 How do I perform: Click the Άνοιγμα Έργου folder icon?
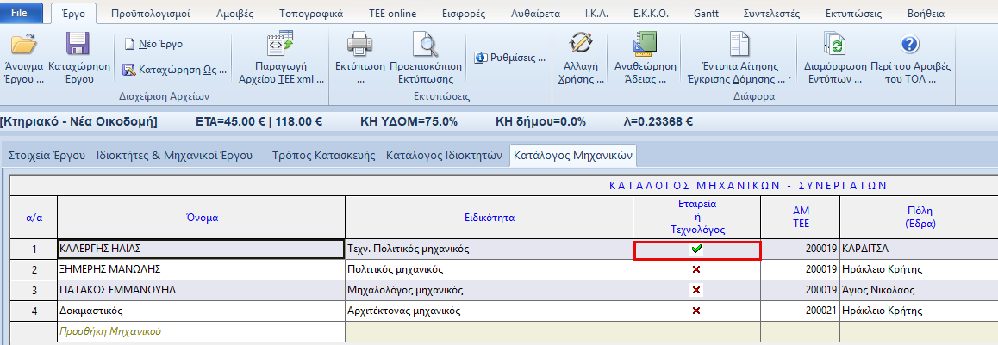24,46
